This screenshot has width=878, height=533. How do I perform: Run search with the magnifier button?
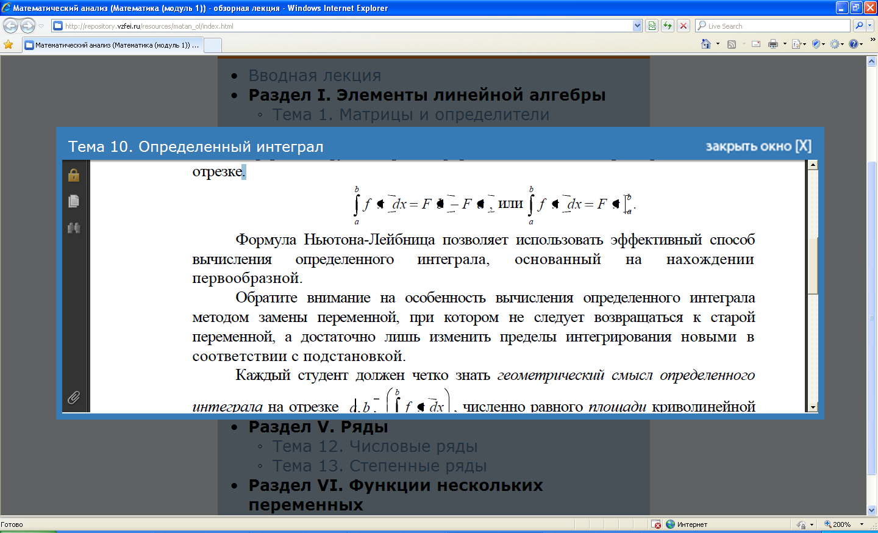(x=859, y=26)
